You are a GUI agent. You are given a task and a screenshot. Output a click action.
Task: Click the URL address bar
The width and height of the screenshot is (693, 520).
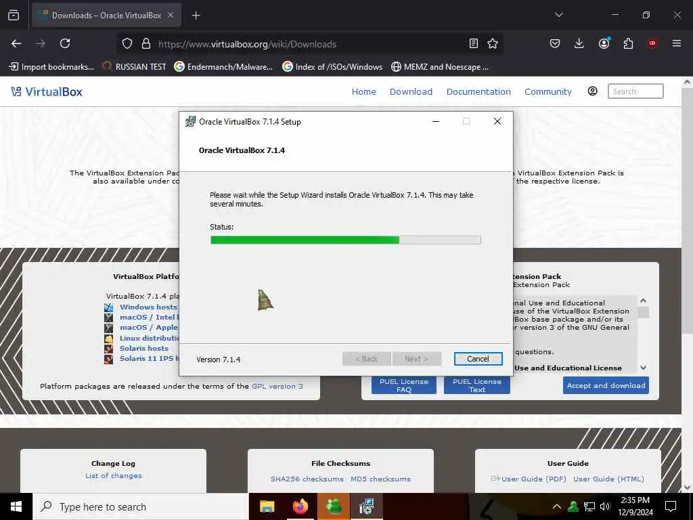click(x=309, y=44)
